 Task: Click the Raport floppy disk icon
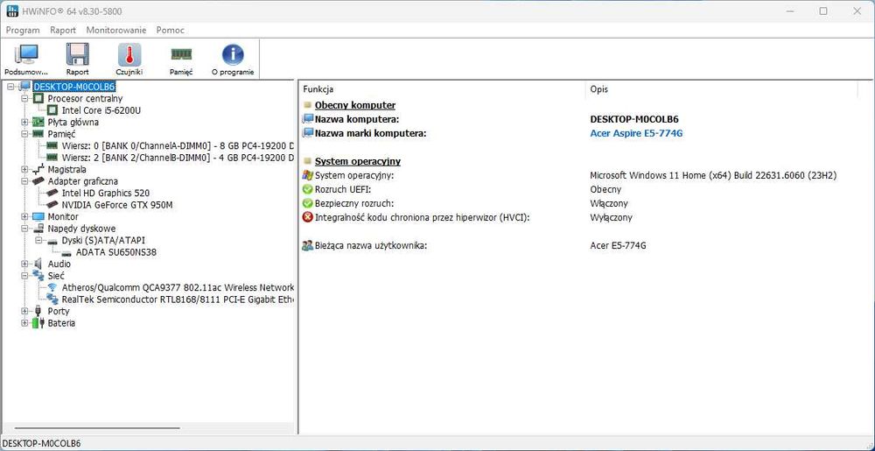pos(78,54)
